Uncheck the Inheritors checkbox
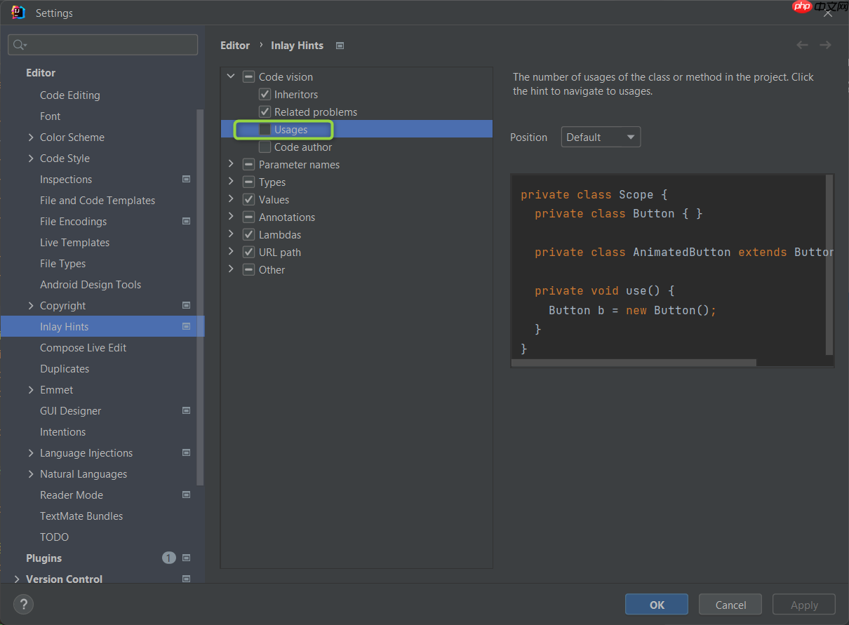Image resolution: width=849 pixels, height=625 pixels. tap(265, 95)
